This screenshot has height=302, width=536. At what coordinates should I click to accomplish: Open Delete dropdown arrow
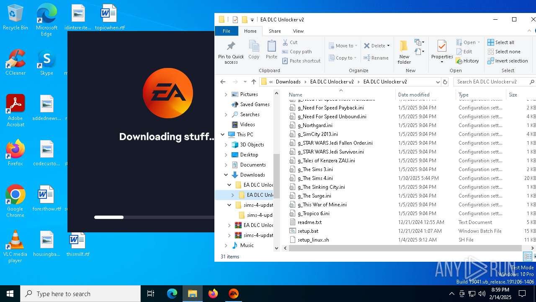(x=388, y=46)
